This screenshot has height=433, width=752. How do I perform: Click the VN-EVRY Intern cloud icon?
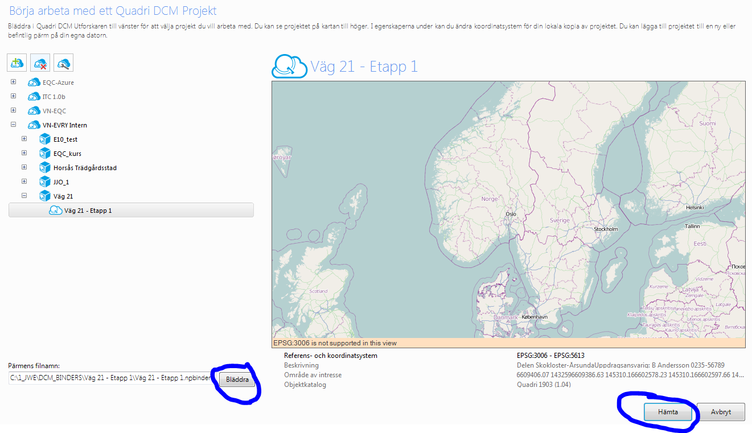click(34, 125)
